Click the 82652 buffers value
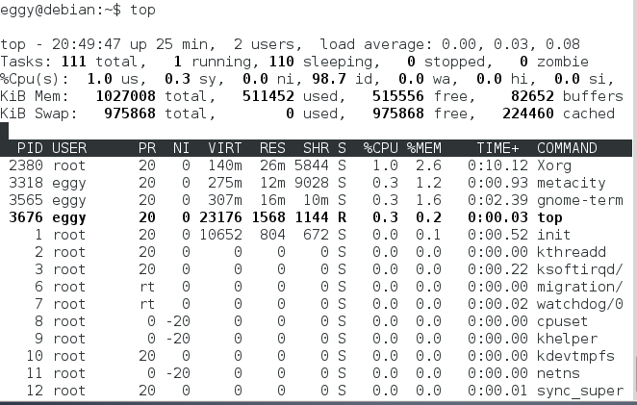This screenshot has width=637, height=405. coord(532,96)
